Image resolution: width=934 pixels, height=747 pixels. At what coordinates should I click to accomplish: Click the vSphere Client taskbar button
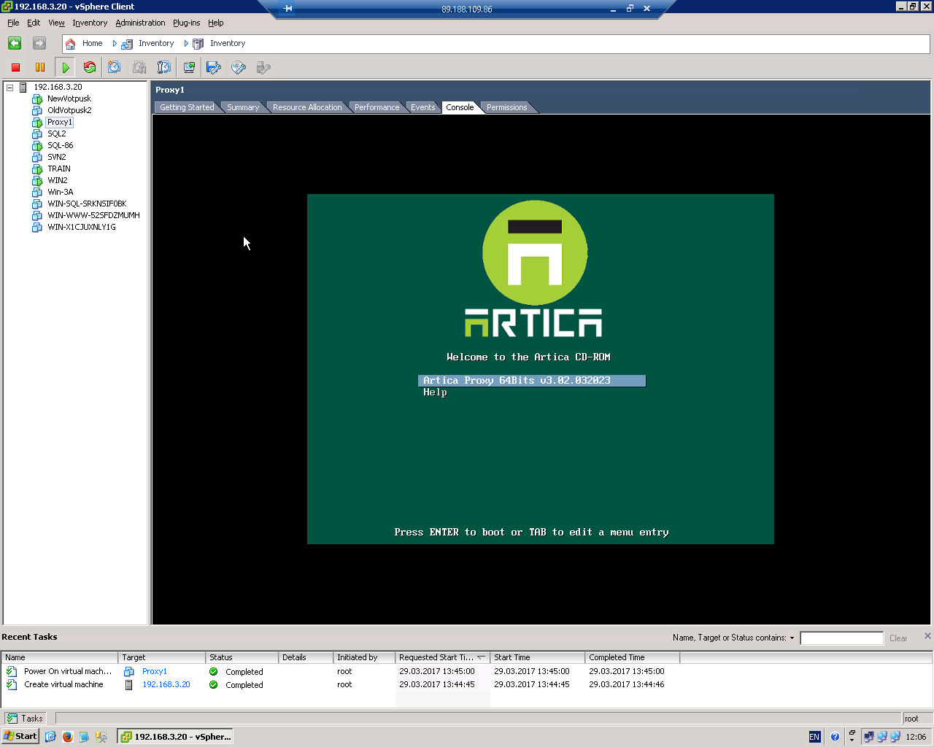point(176,736)
